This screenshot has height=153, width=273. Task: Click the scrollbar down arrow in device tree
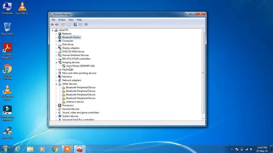pyautogui.click(x=203, y=119)
